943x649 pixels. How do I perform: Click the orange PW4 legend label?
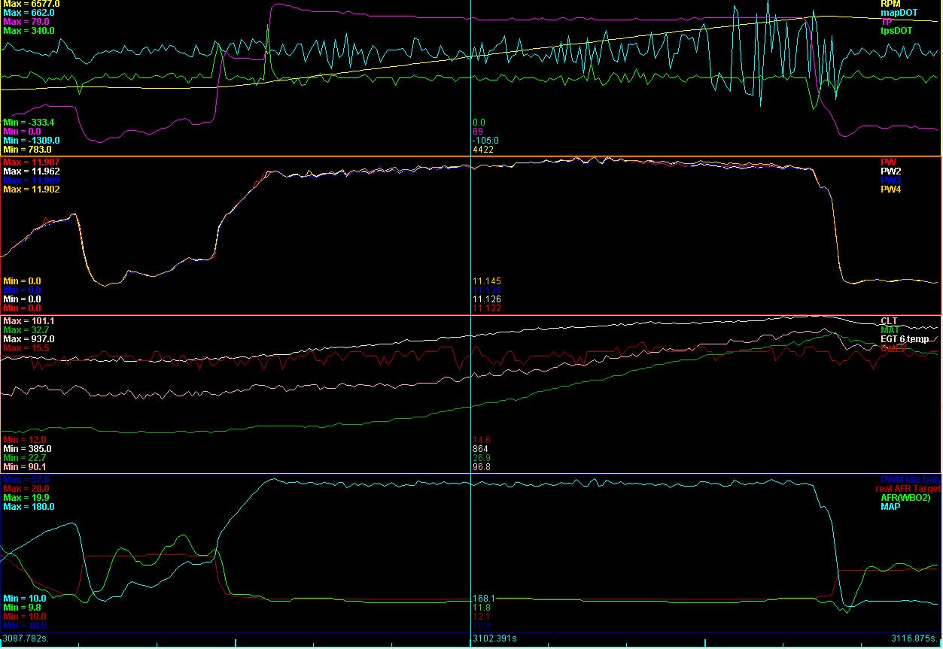coord(891,190)
